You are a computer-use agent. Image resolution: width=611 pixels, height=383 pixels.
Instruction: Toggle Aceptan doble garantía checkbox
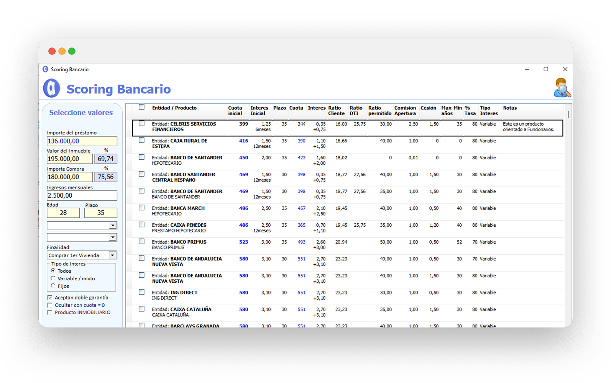[50, 298]
